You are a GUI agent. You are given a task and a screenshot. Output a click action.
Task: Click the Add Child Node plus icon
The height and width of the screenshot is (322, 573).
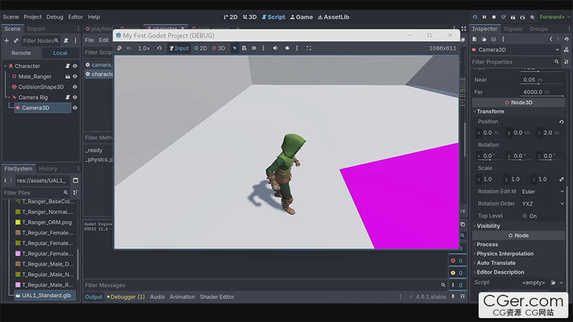coord(7,40)
